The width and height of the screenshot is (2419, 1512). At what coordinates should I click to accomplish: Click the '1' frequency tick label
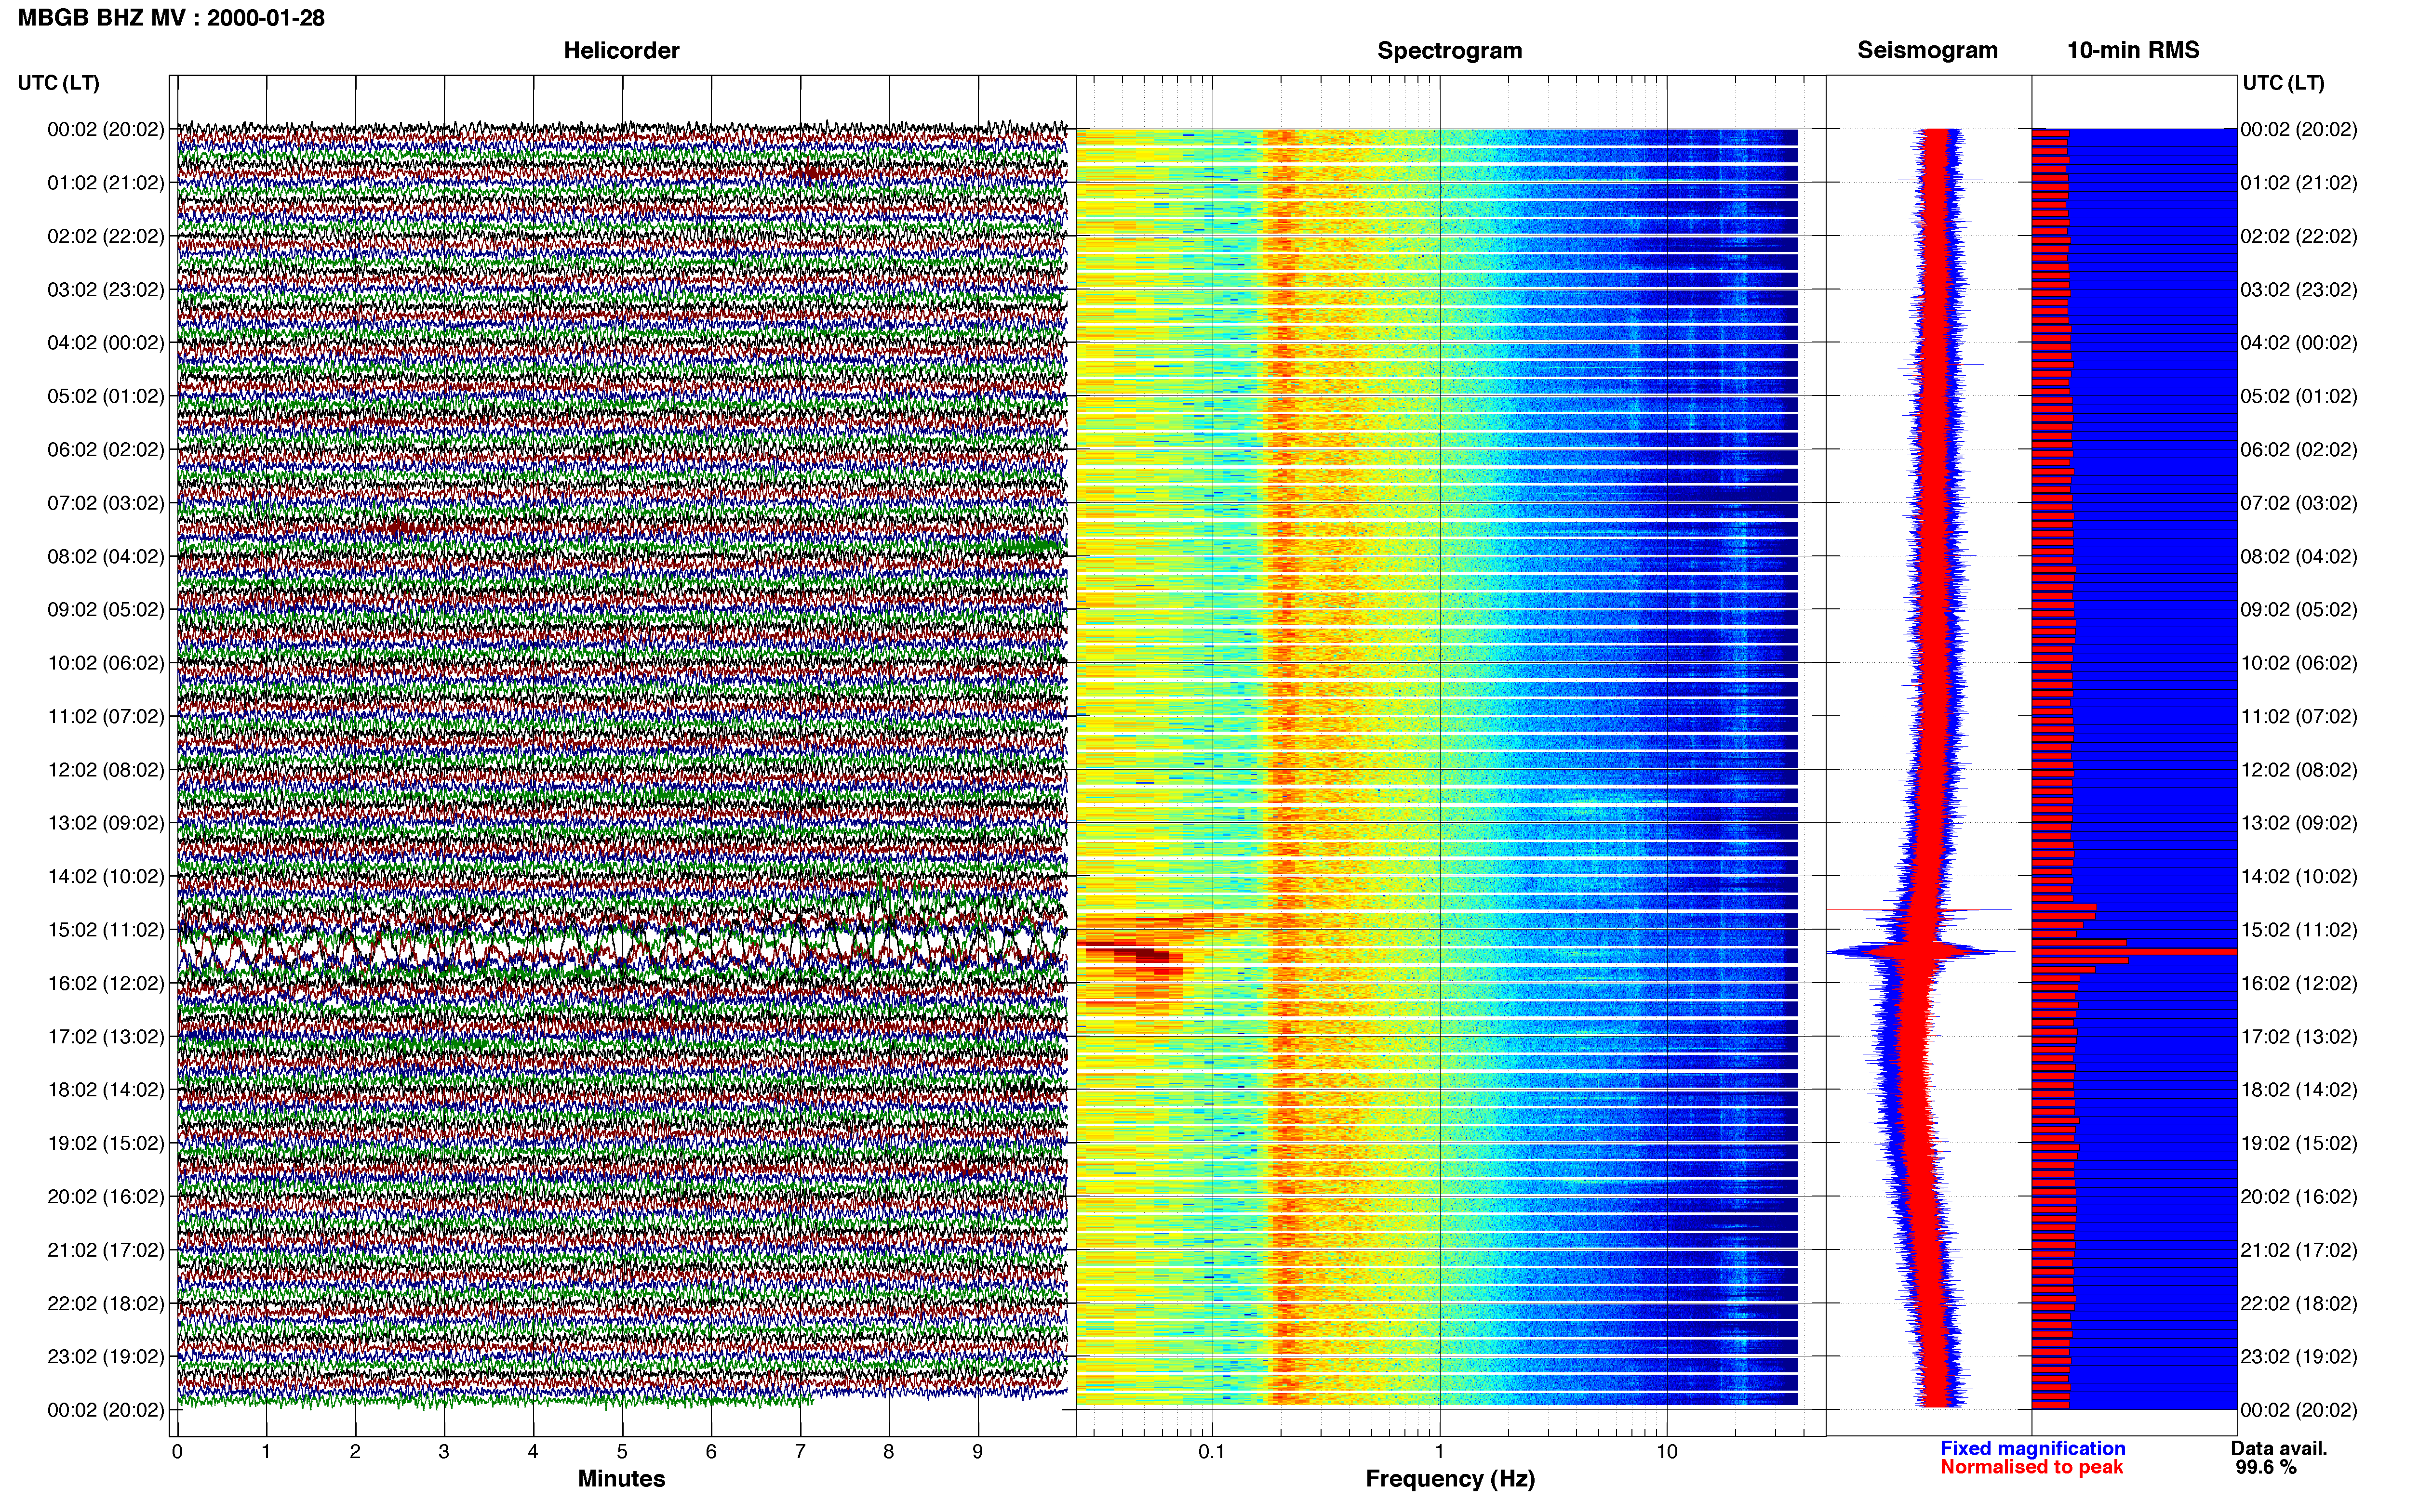[1440, 1452]
